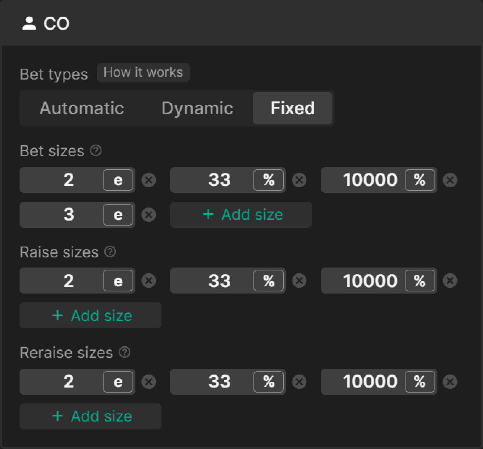Delete the 33% raise size
The height and width of the screenshot is (449, 483).
pyautogui.click(x=299, y=281)
